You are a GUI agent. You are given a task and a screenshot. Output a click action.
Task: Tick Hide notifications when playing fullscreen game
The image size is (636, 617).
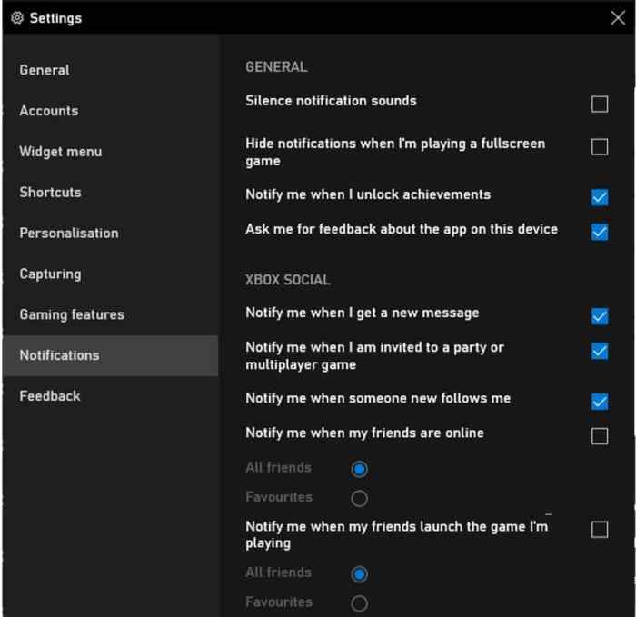coord(599,147)
